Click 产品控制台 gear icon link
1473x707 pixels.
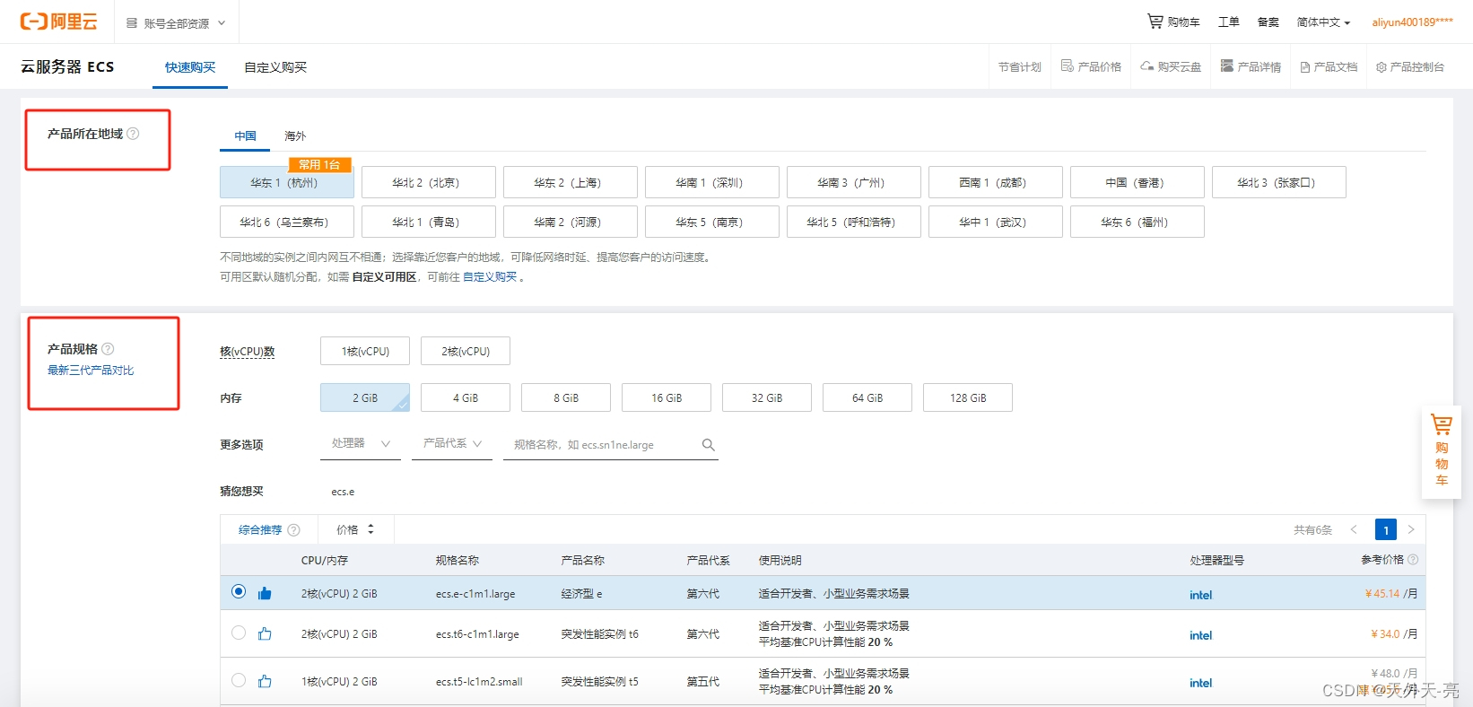pyautogui.click(x=1410, y=66)
